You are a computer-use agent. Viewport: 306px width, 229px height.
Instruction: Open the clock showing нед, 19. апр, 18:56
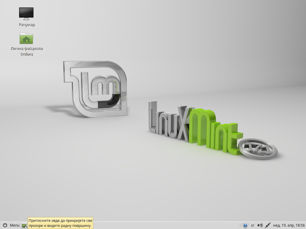(289, 225)
